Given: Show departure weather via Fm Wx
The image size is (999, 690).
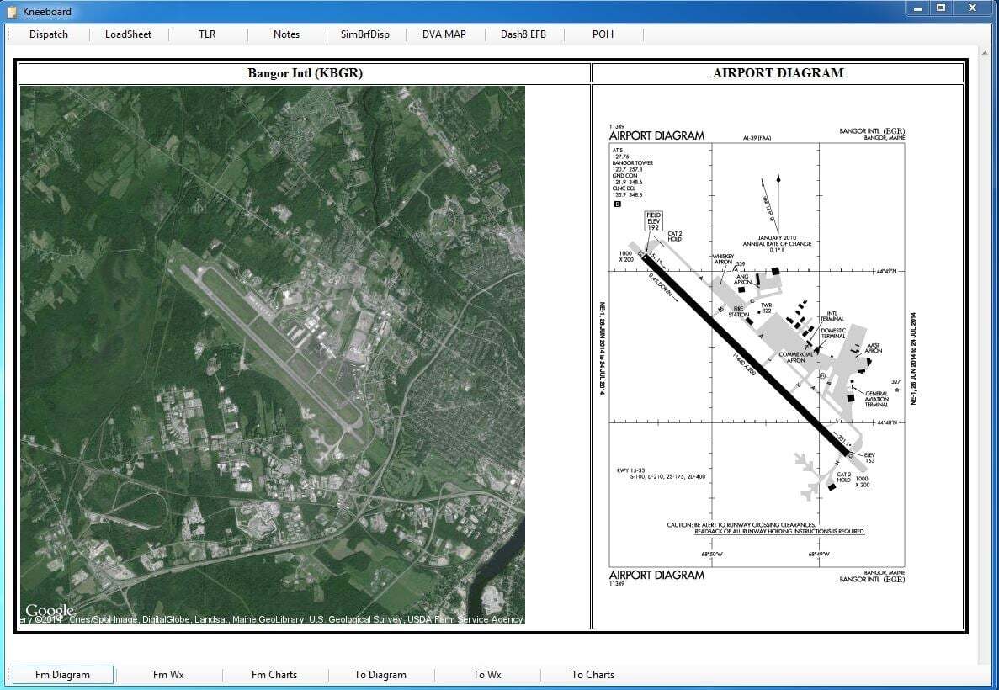Looking at the screenshot, I should [168, 675].
